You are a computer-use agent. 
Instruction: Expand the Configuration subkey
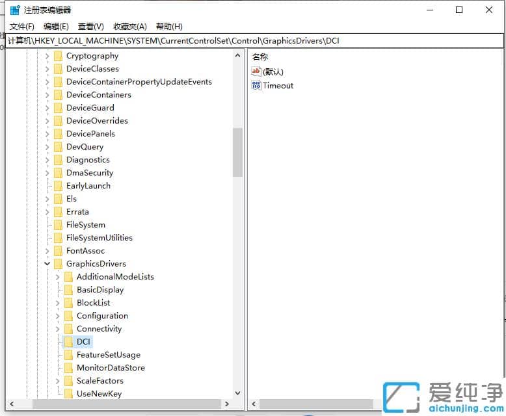[x=57, y=316]
